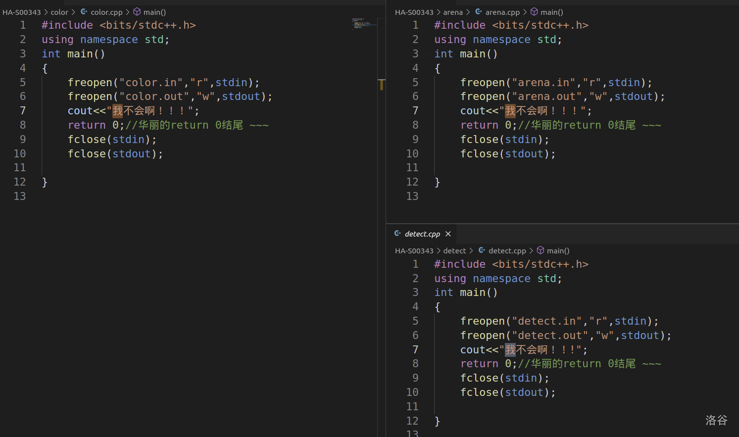Click fclose(stdin) in detect.cpp

(x=505, y=378)
